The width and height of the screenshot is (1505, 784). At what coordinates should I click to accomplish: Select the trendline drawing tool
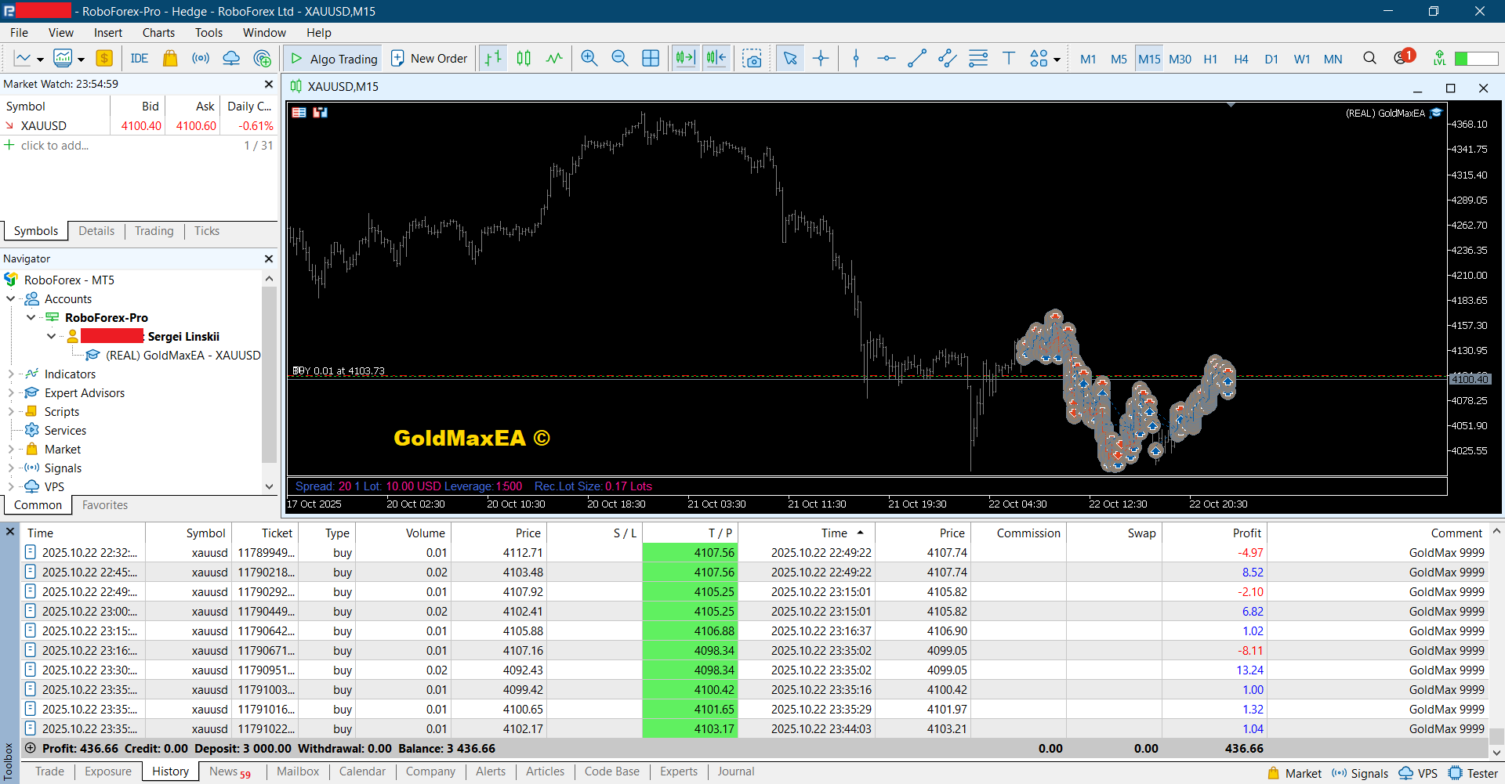coord(917,59)
